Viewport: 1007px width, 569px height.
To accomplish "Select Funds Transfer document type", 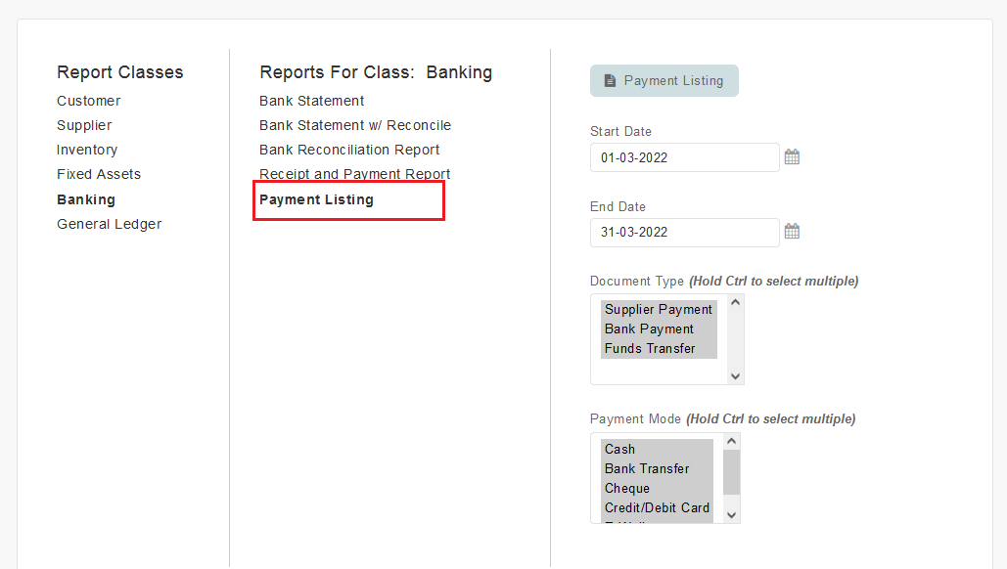I will pyautogui.click(x=659, y=348).
